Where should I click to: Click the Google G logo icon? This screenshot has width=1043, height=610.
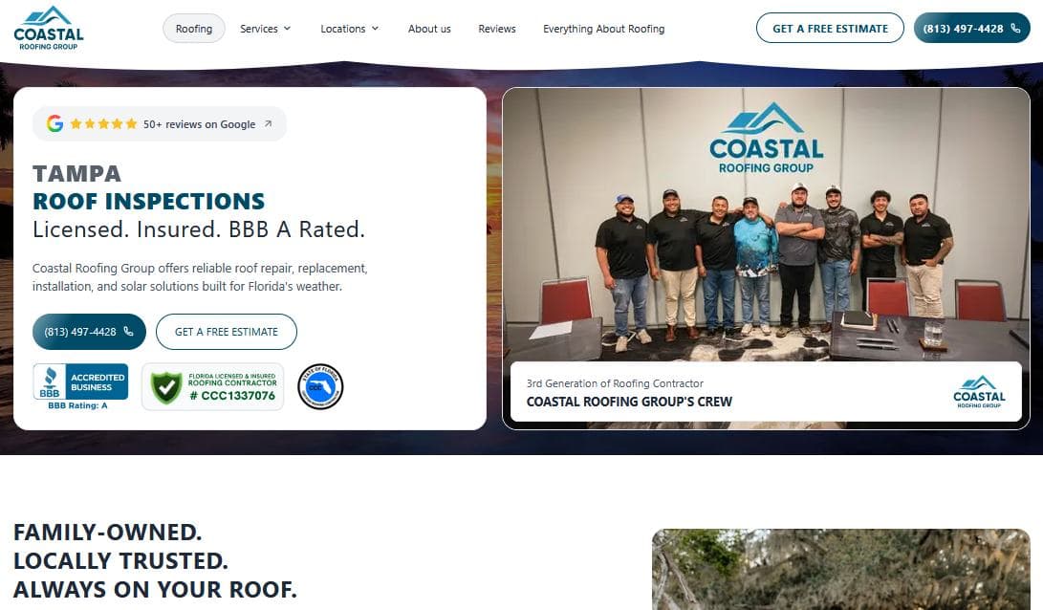[55, 123]
